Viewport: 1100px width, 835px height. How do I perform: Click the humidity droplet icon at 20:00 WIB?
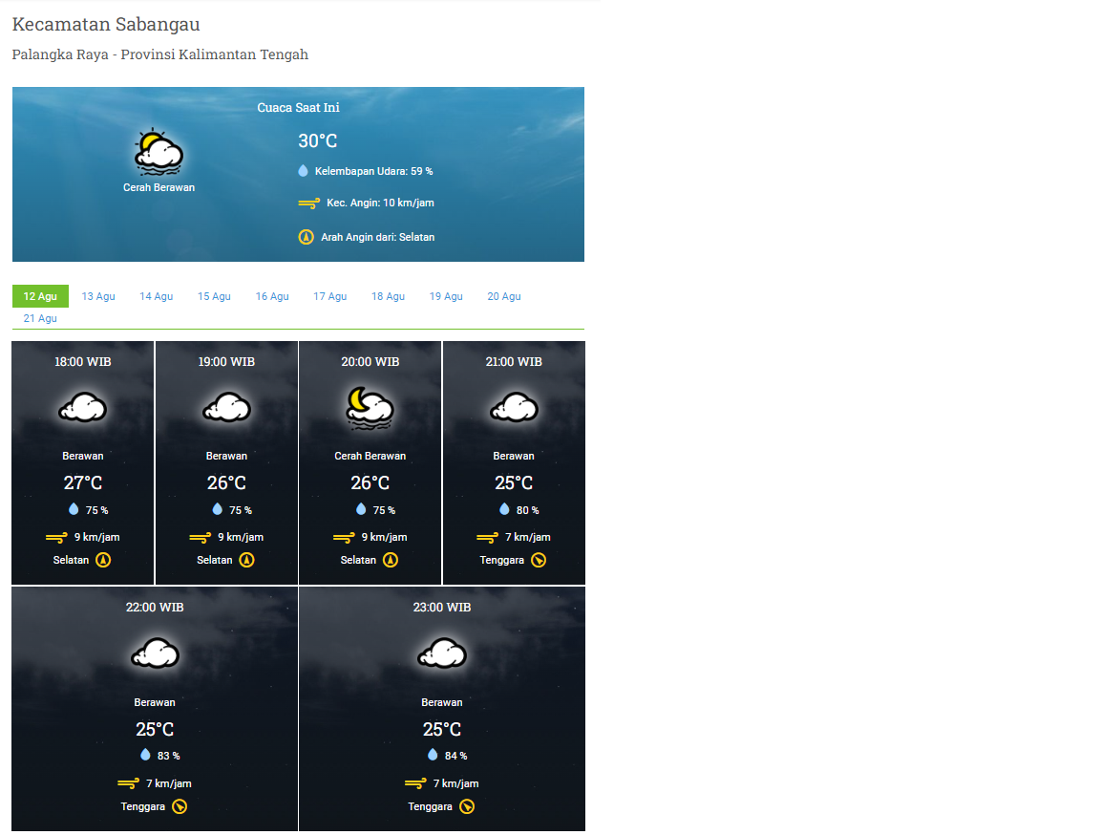coord(361,508)
